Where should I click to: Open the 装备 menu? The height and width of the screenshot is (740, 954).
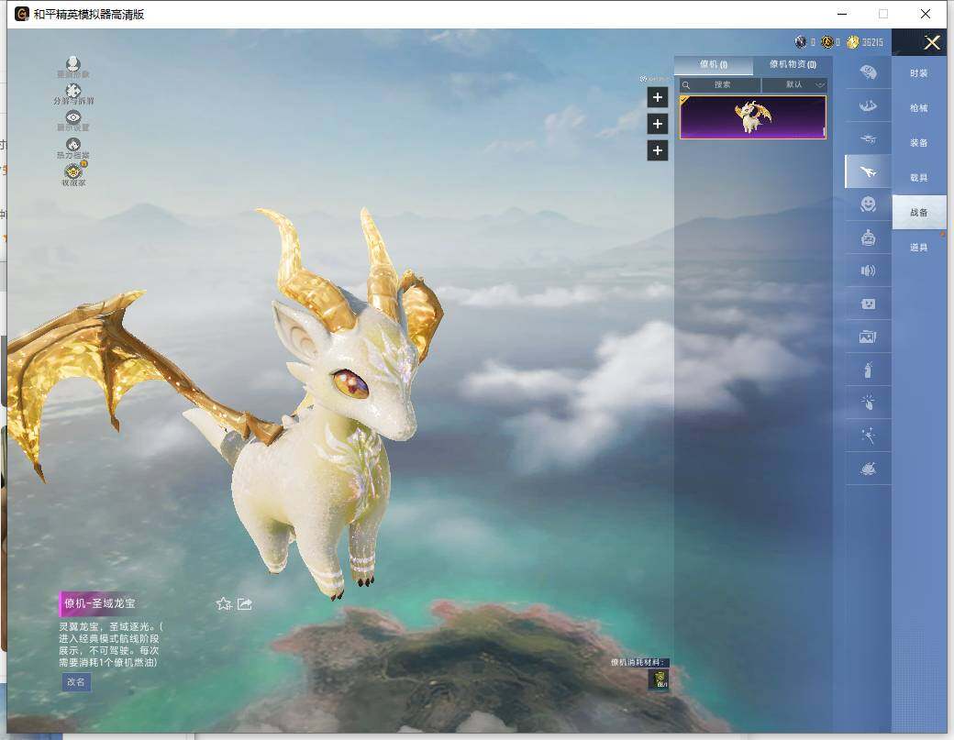919,142
